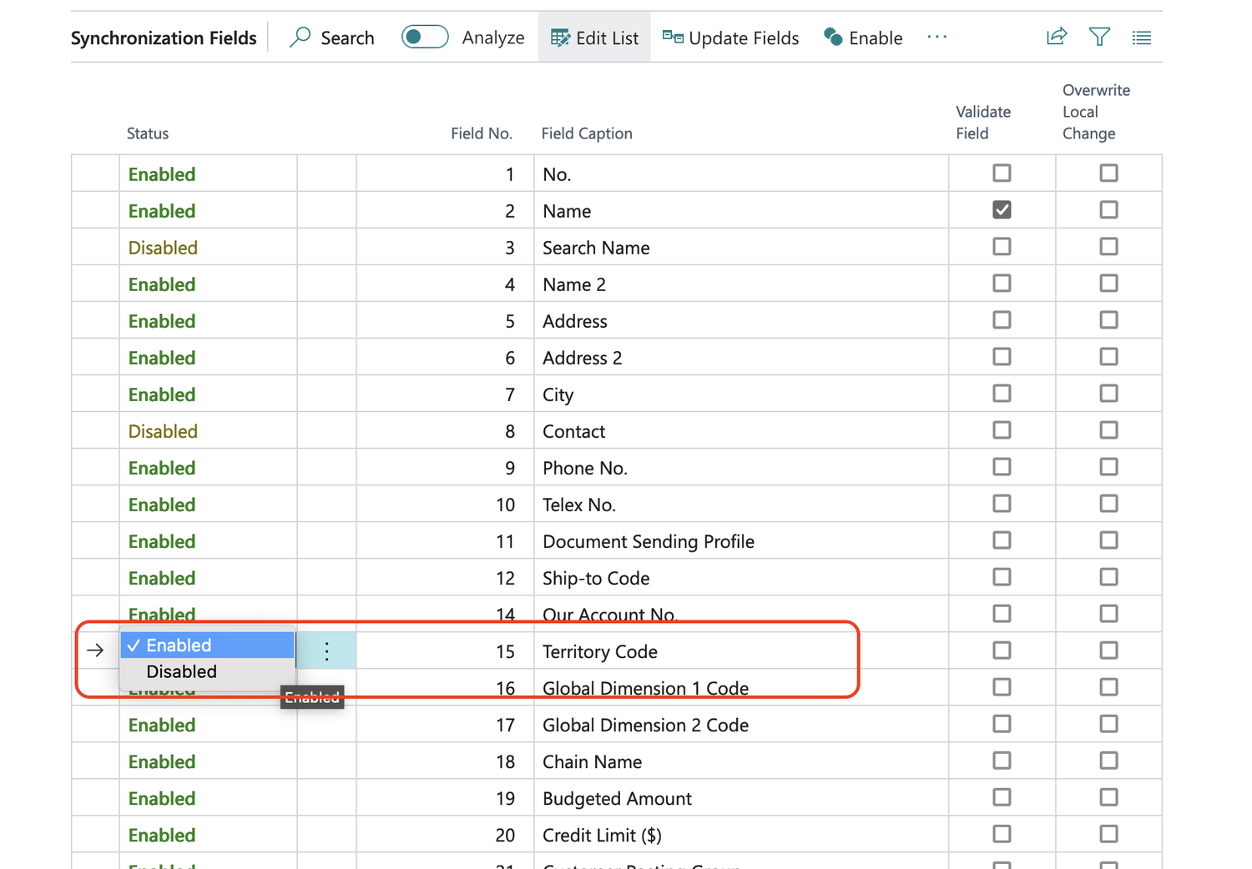Uncheck Validate Field for the Name row
The image size is (1252, 869).
click(x=1002, y=209)
